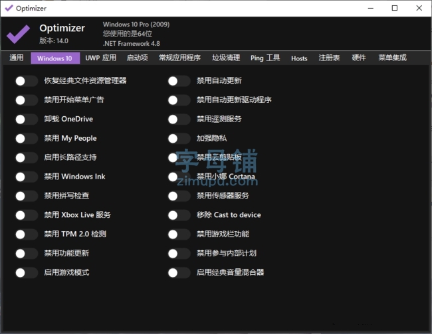Click 您使用的是64位 text
The width and height of the screenshot is (432, 334).
[x=128, y=34]
